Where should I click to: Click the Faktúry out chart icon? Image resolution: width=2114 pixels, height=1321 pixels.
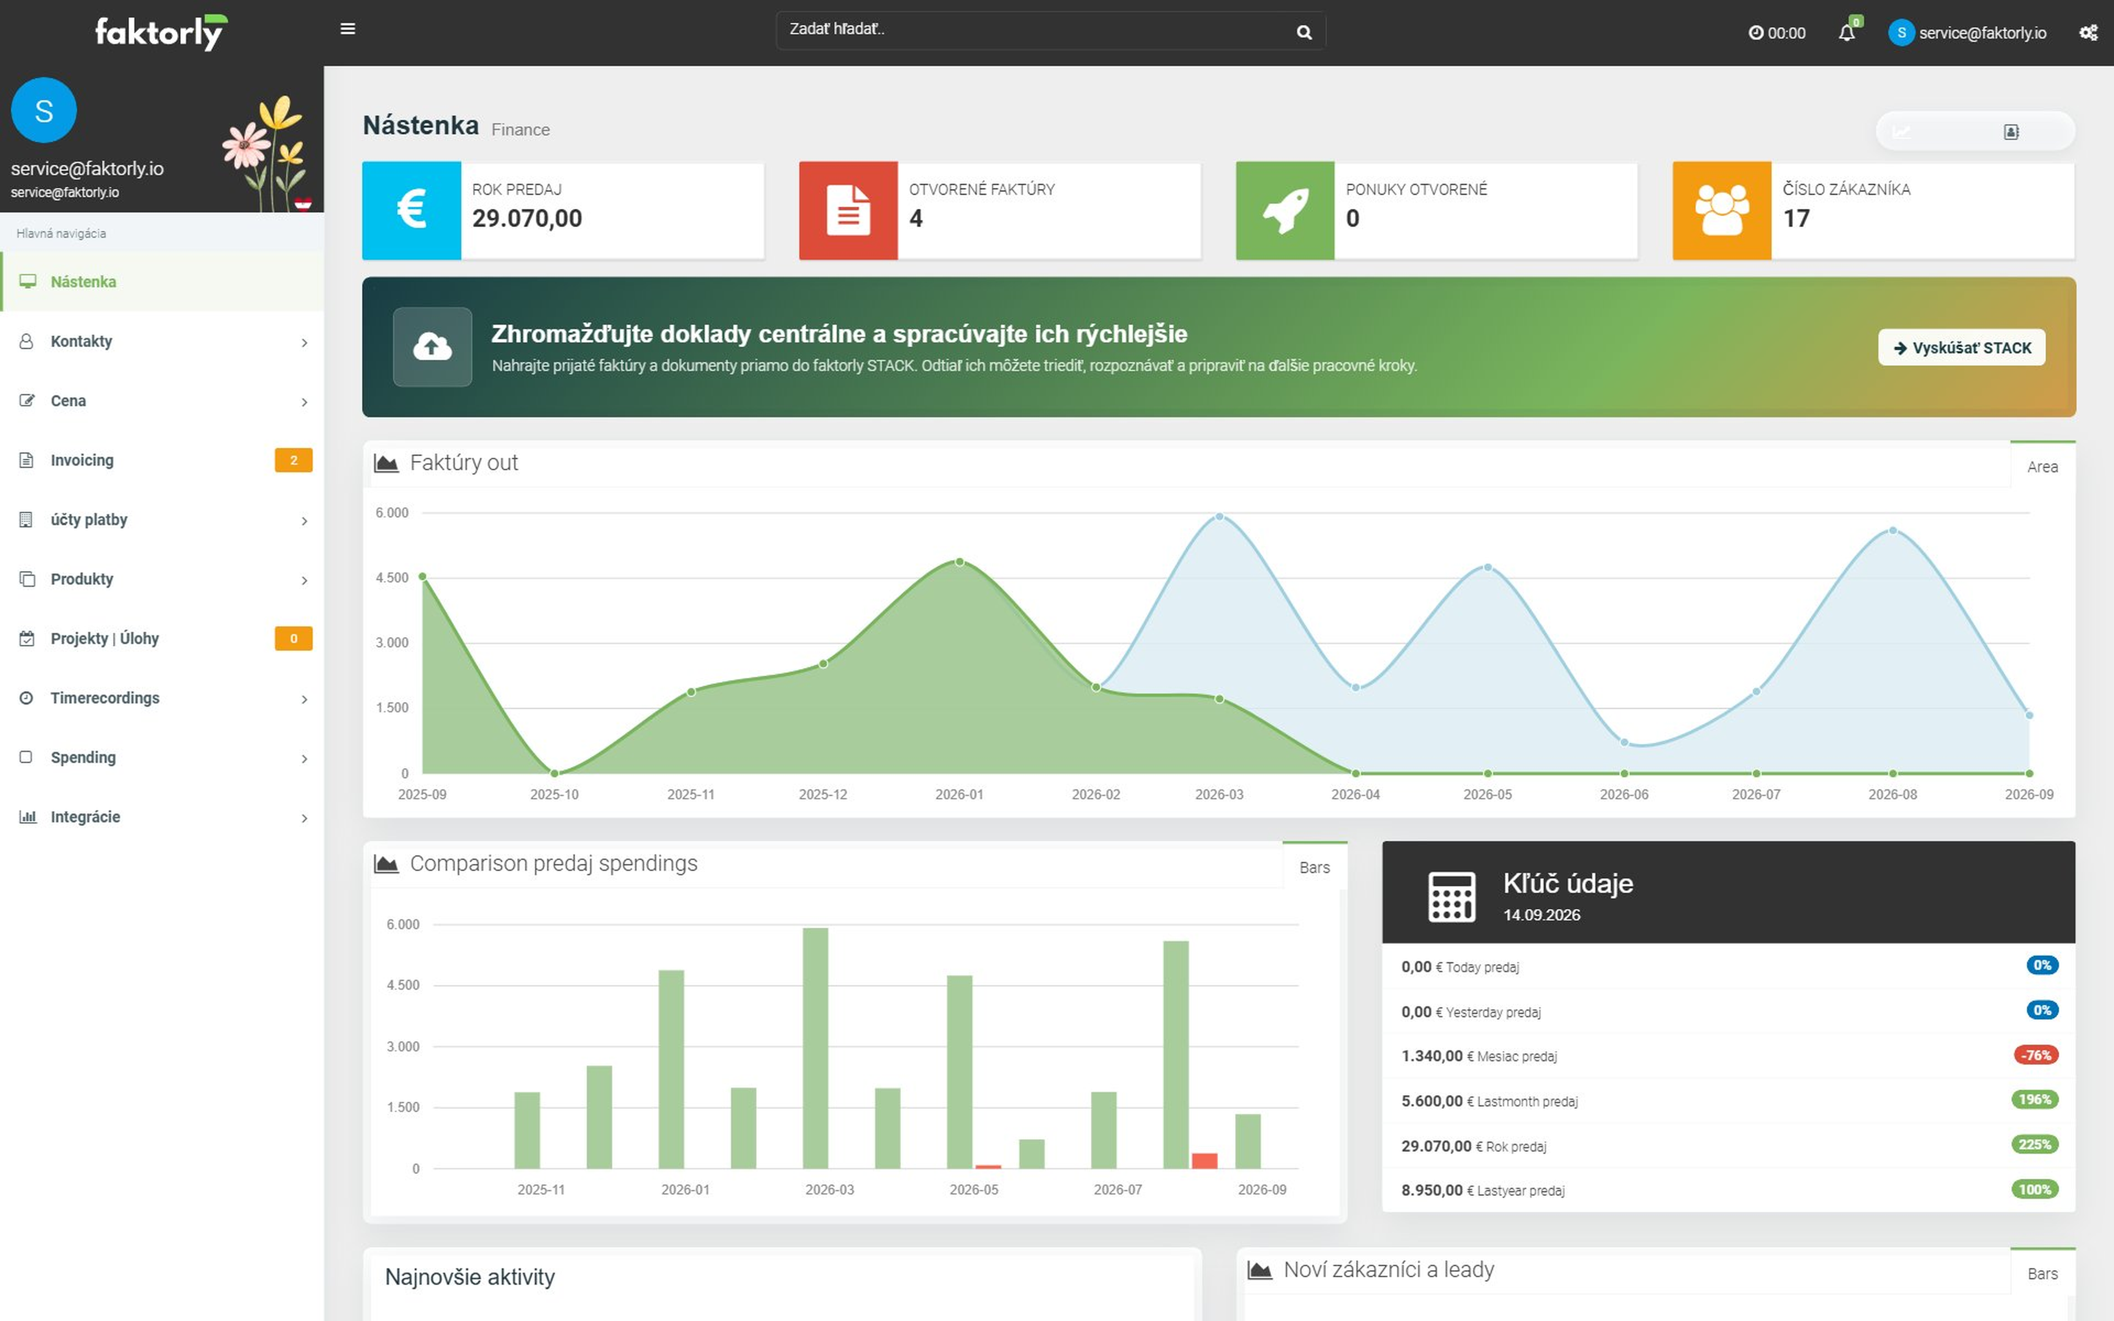click(x=386, y=463)
